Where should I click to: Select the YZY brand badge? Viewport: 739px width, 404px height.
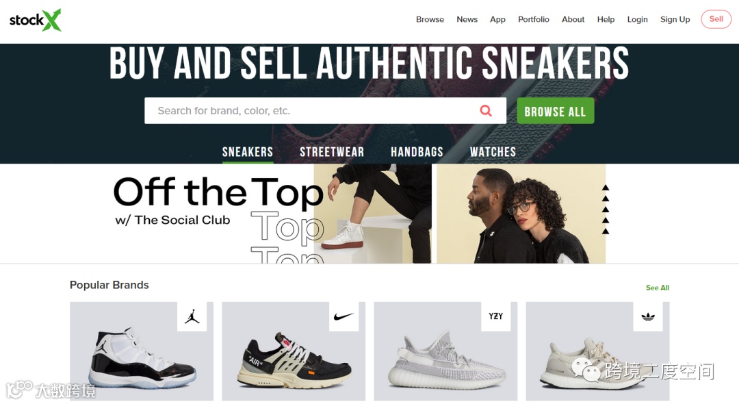tap(496, 316)
